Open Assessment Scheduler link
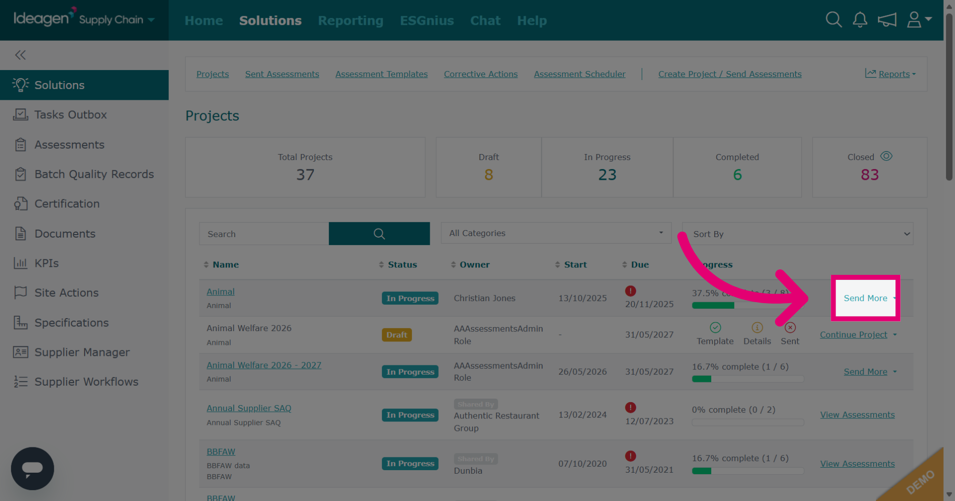The height and width of the screenshot is (501, 955). tap(579, 74)
